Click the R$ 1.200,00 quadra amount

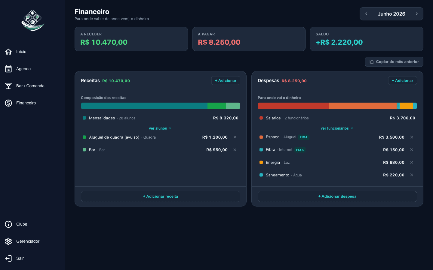click(215, 137)
